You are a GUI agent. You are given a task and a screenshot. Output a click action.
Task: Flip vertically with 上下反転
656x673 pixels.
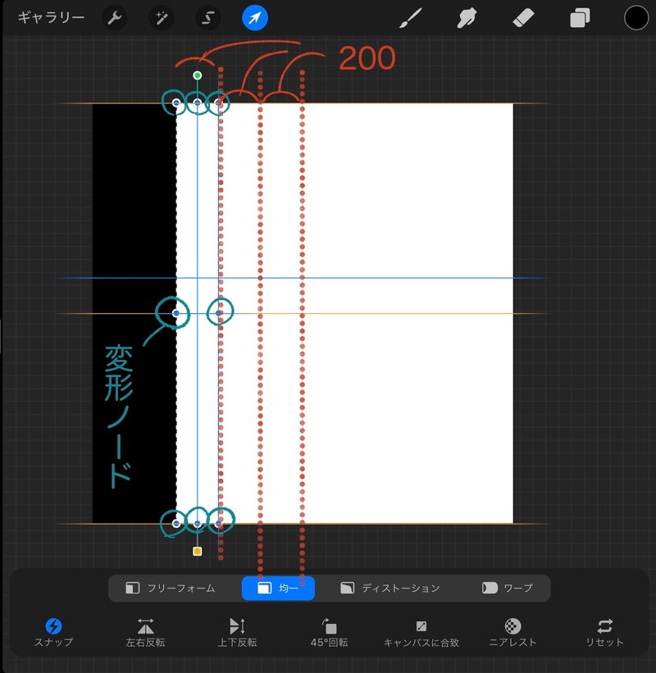tap(238, 632)
